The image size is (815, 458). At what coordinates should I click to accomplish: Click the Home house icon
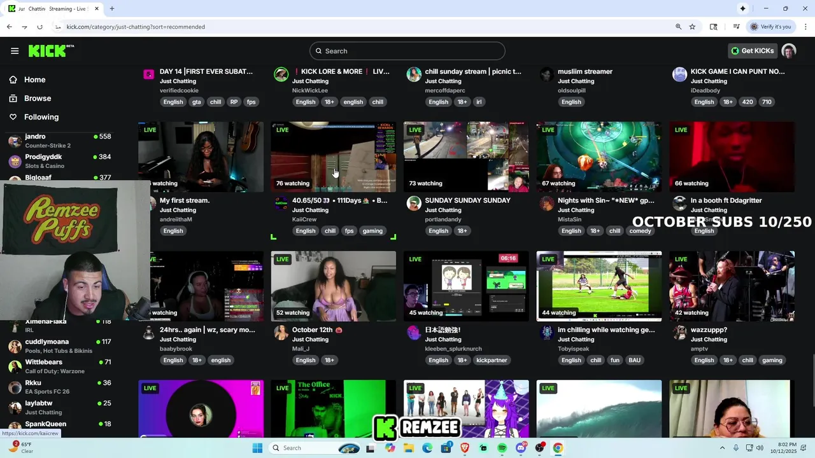[x=13, y=80]
